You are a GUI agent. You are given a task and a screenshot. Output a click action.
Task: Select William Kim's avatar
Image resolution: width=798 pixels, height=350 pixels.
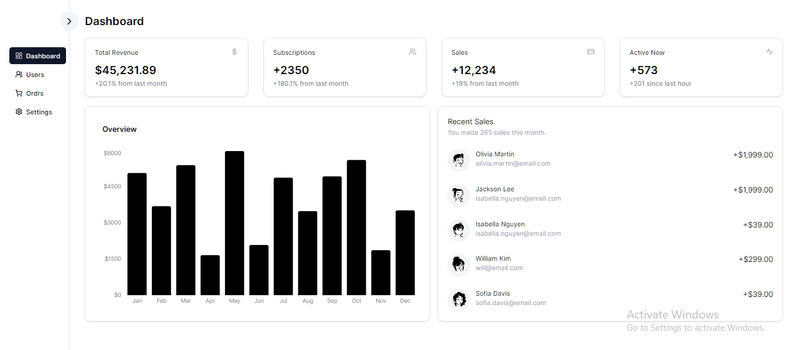tap(459, 264)
